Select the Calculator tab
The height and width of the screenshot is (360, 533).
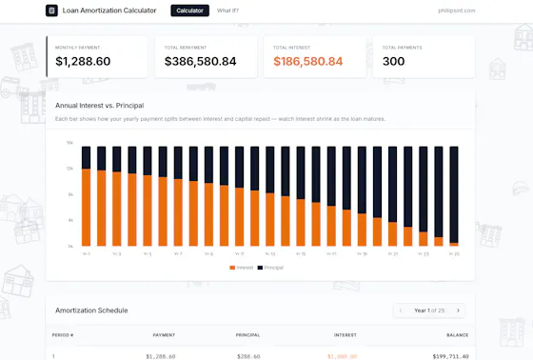pos(189,10)
